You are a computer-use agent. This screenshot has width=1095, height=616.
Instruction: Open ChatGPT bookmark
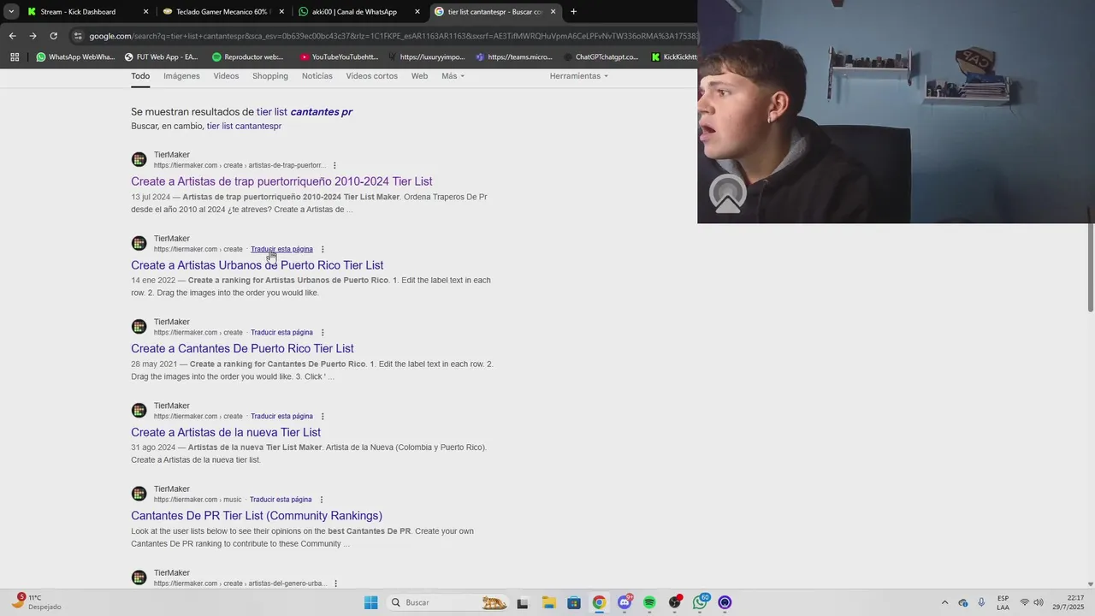(x=601, y=57)
